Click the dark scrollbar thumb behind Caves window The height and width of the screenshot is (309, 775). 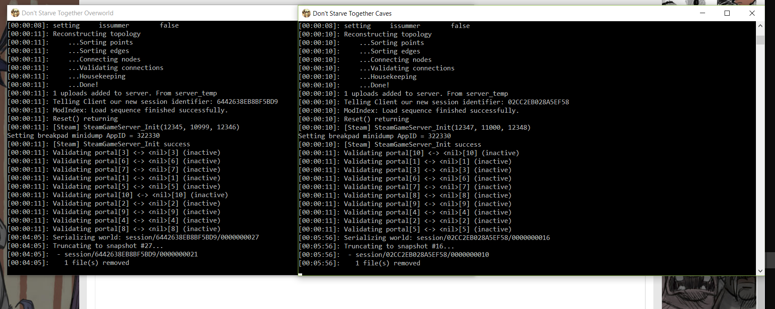770,260
